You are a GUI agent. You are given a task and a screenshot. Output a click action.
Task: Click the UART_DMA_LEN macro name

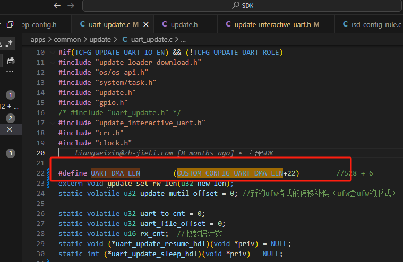point(116,173)
